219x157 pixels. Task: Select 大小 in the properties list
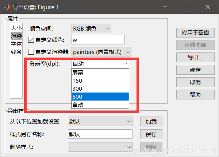click(16, 28)
